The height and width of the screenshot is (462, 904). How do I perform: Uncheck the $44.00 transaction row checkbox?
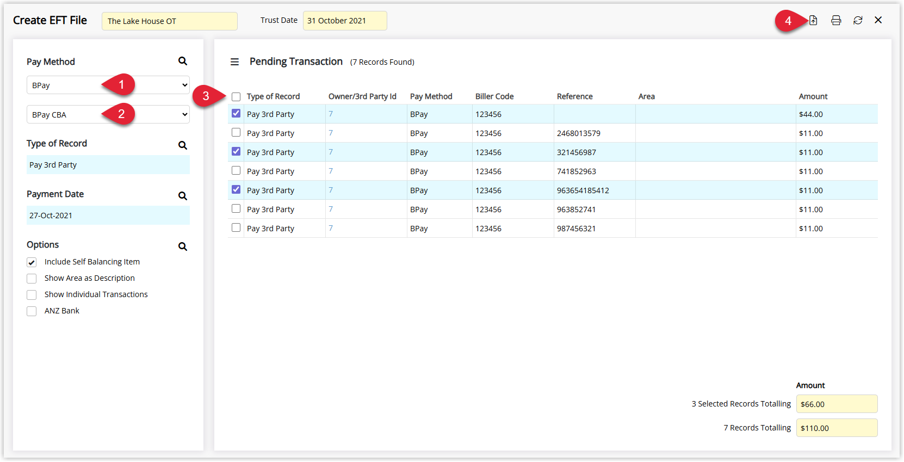[236, 113]
